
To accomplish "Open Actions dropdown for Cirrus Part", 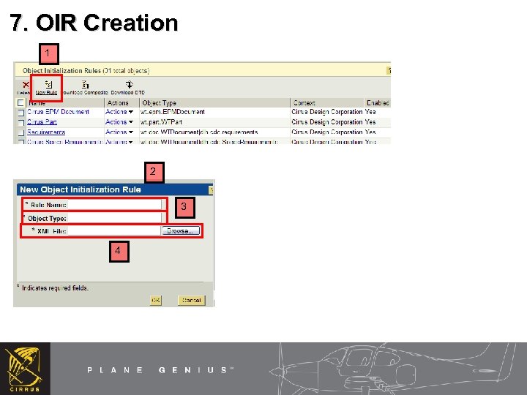I will click(x=119, y=122).
